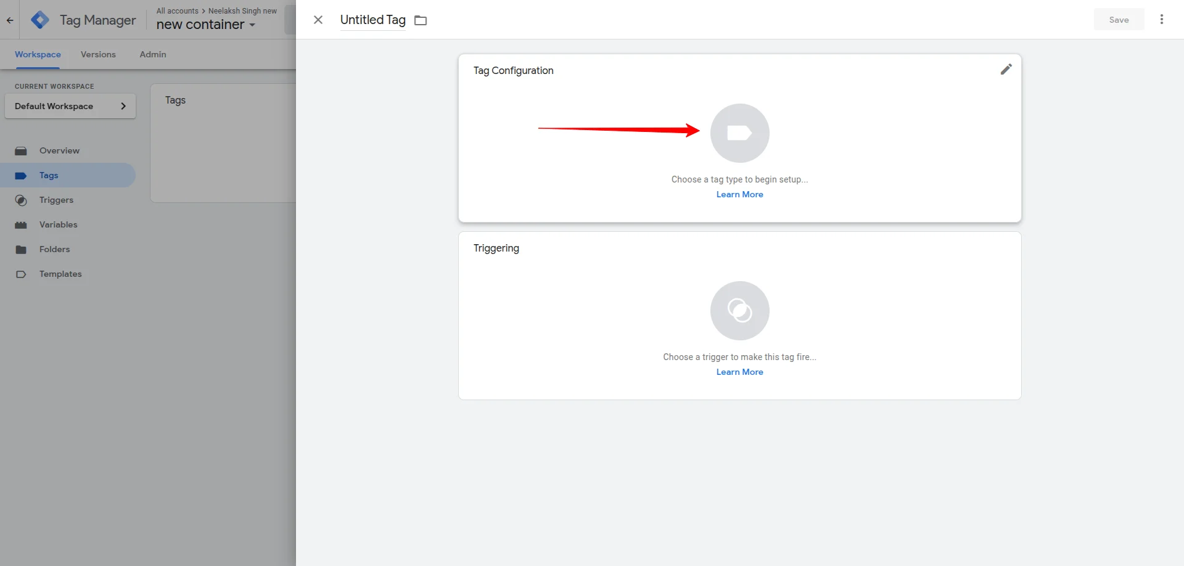
Task: Expand the Default Workspace selector
Action: [x=70, y=106]
